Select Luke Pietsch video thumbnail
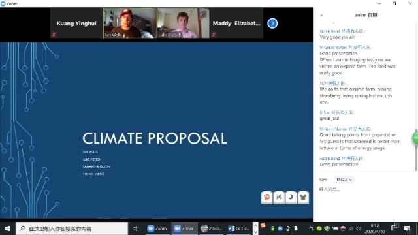This screenshot has width=418, height=235. [x=183, y=23]
